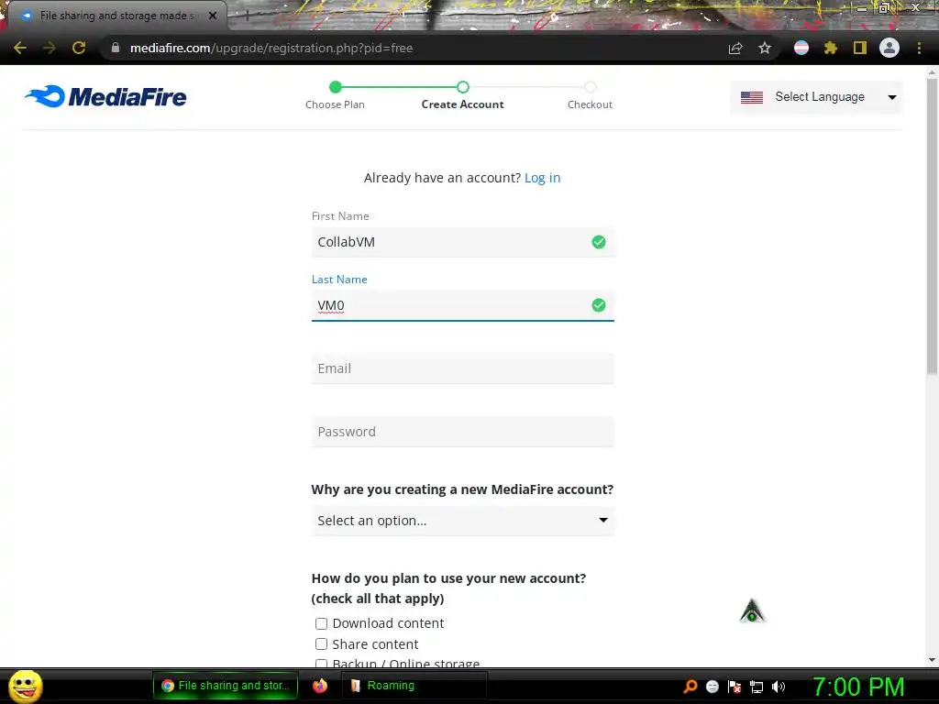
Task: Click the MediaFire logo
Action: [x=105, y=96]
